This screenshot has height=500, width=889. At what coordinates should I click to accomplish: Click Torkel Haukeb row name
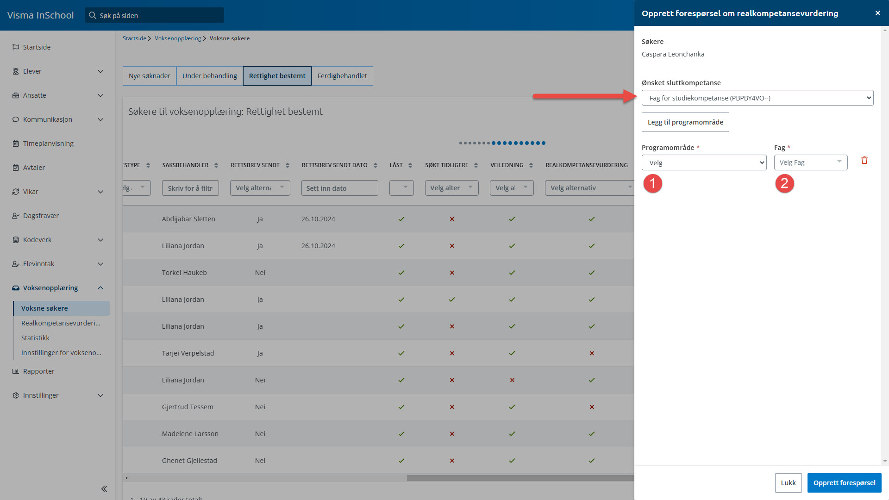coord(184,273)
